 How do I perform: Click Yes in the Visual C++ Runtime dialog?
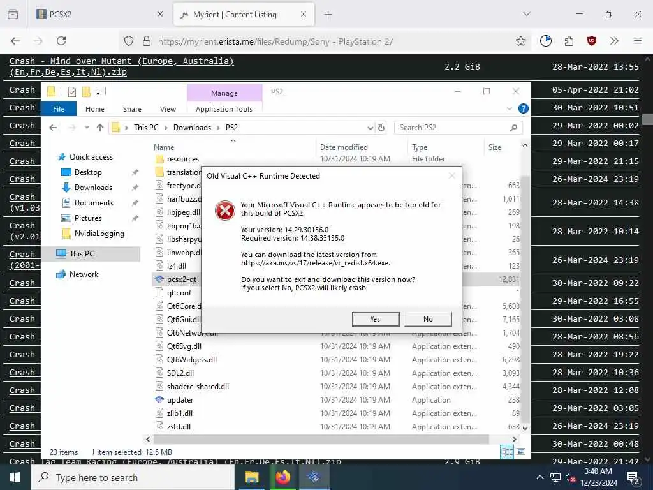375,319
